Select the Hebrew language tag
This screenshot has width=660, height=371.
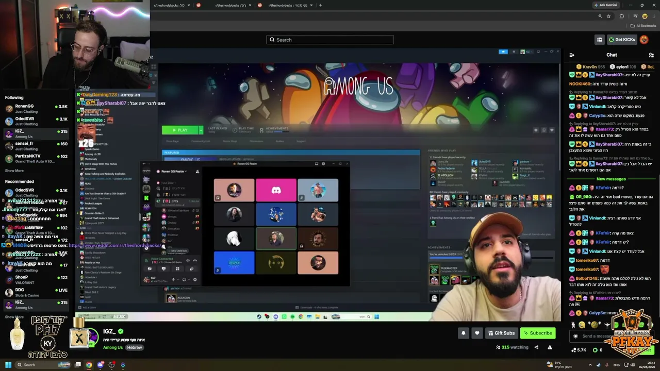coord(135,347)
